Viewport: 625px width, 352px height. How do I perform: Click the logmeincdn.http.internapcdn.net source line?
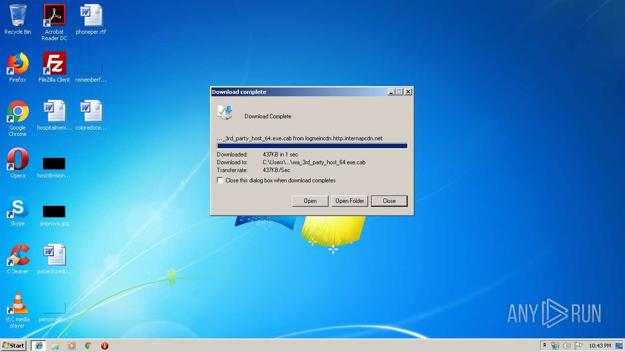pyautogui.click(x=300, y=138)
